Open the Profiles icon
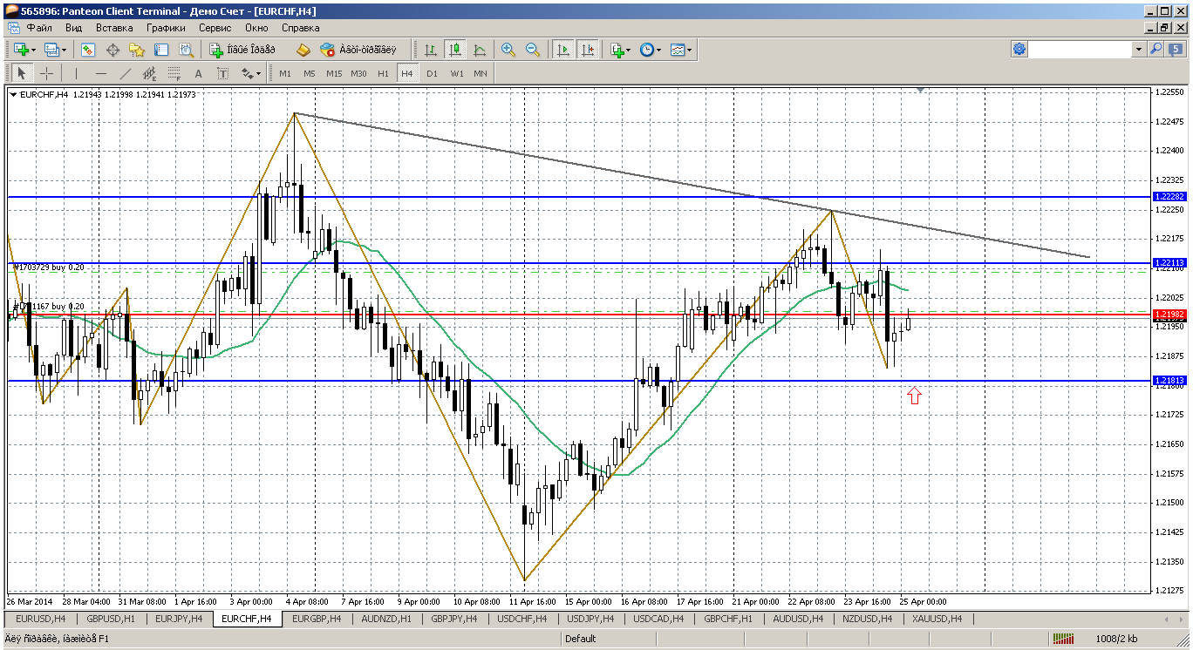The image size is (1193, 650). (51, 50)
